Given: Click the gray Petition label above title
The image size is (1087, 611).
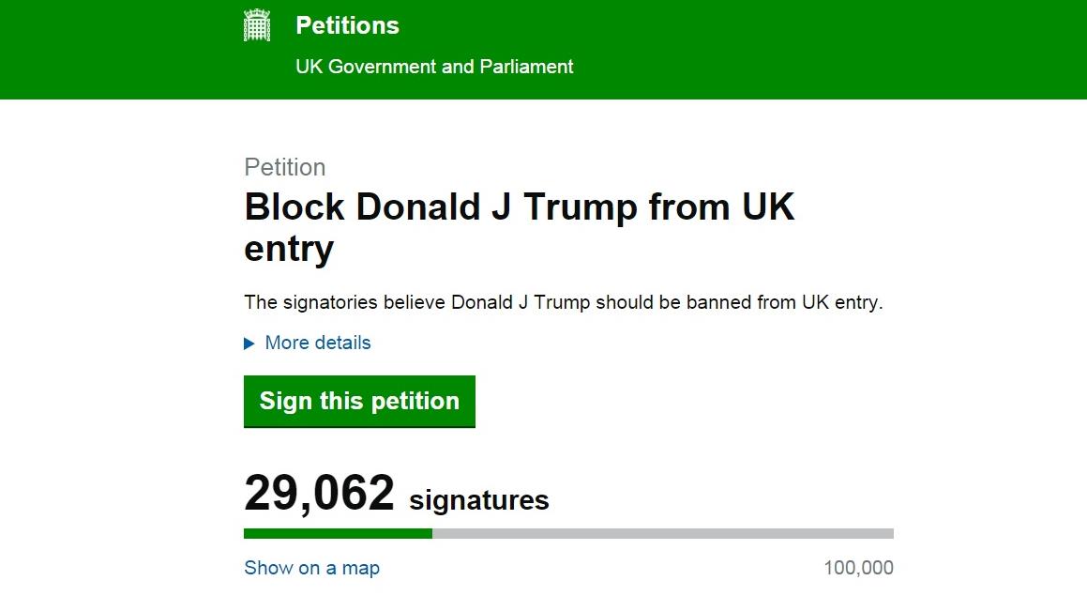Looking at the screenshot, I should point(285,167).
